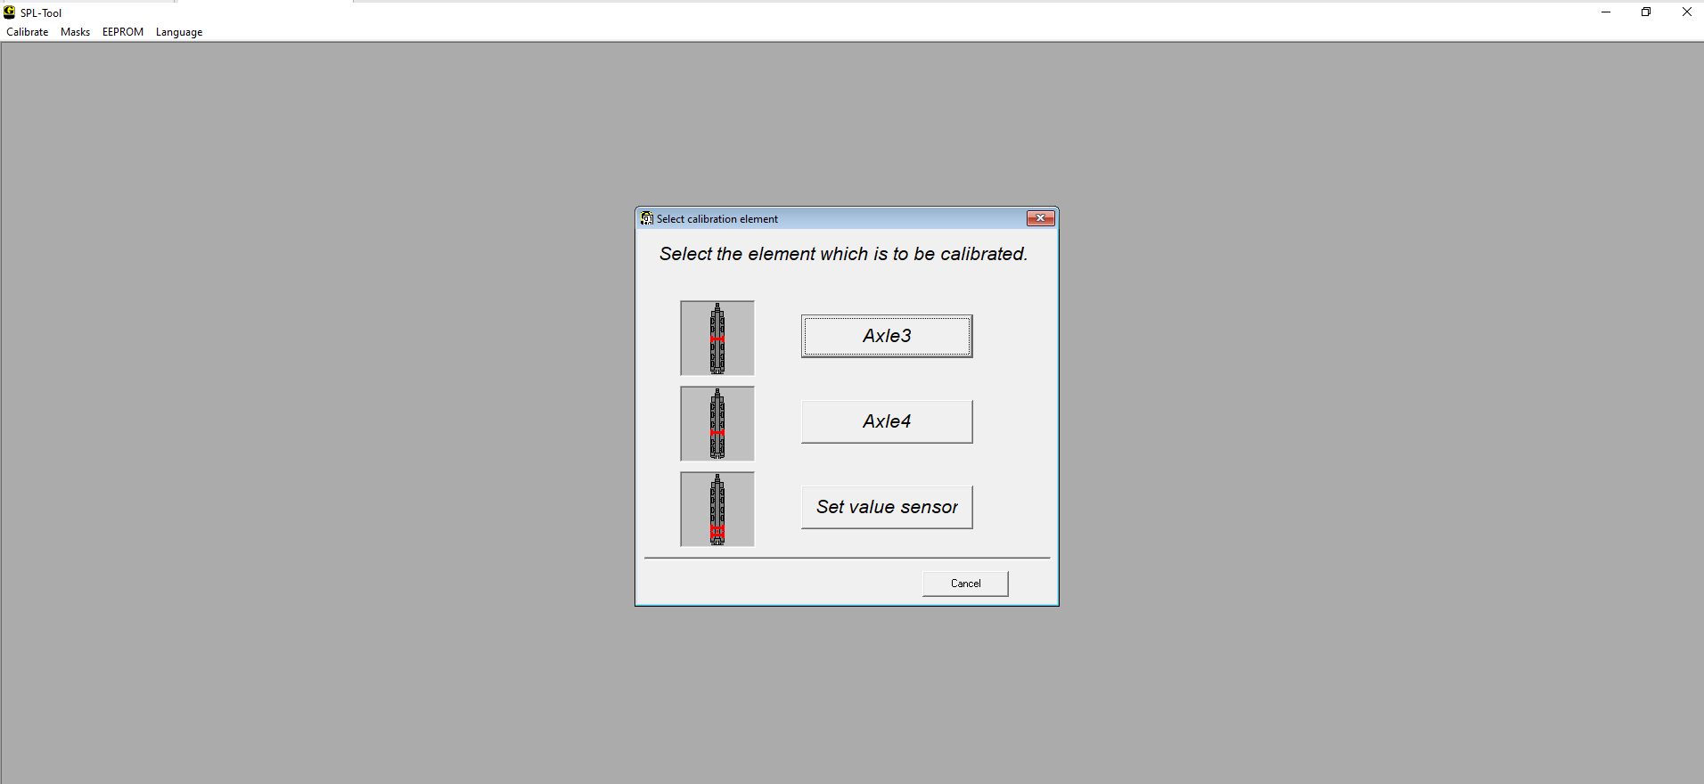Open the Language menu
Viewport: 1704px width, 784px height.
coord(179,32)
